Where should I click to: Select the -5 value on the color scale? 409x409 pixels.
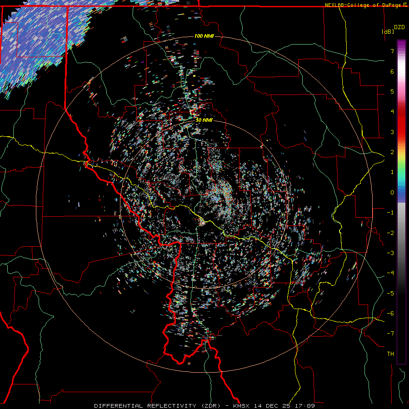point(390,294)
